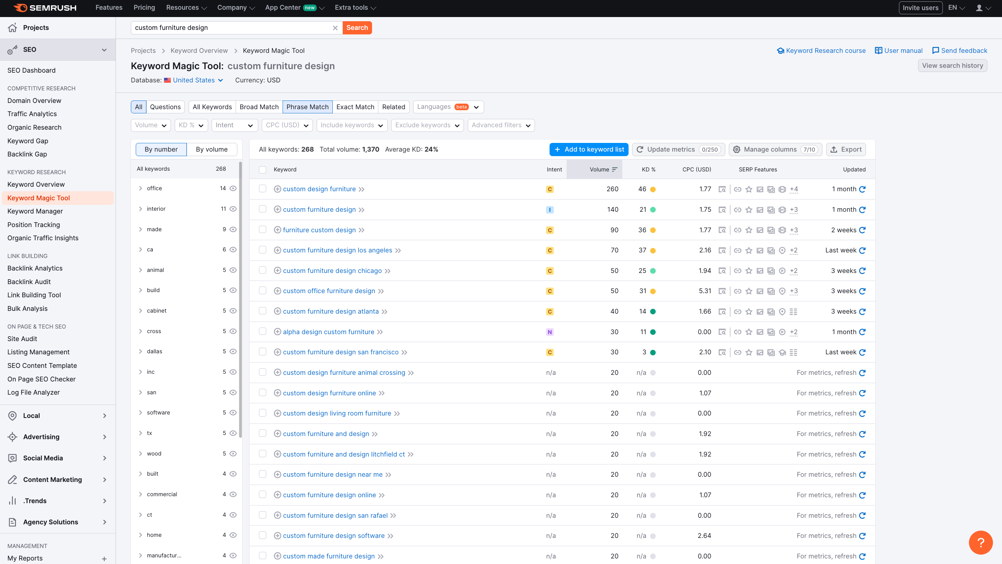The width and height of the screenshot is (1002, 564).
Task: Click plus icon beside custom furniture design chicago
Action: pyautogui.click(x=277, y=271)
